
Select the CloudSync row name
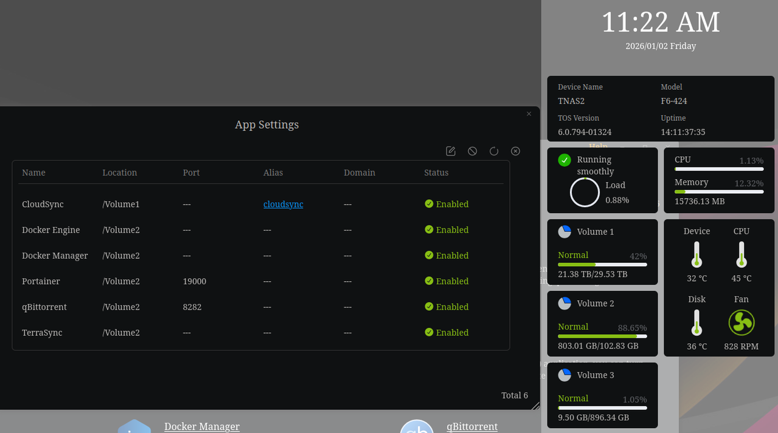(43, 204)
